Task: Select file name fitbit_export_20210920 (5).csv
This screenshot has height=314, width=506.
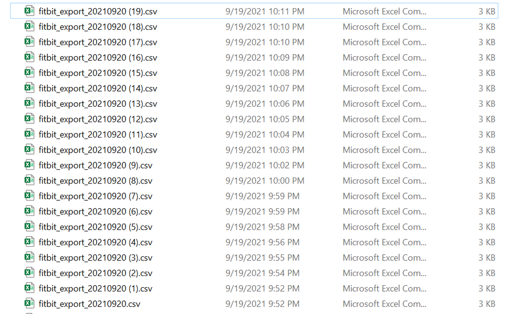Action: pyautogui.click(x=96, y=227)
